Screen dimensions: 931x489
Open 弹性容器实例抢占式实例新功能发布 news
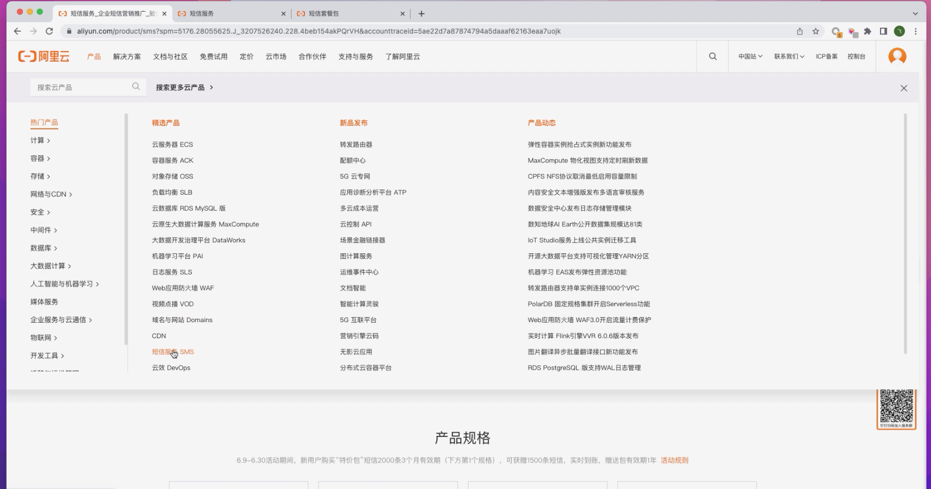point(579,144)
